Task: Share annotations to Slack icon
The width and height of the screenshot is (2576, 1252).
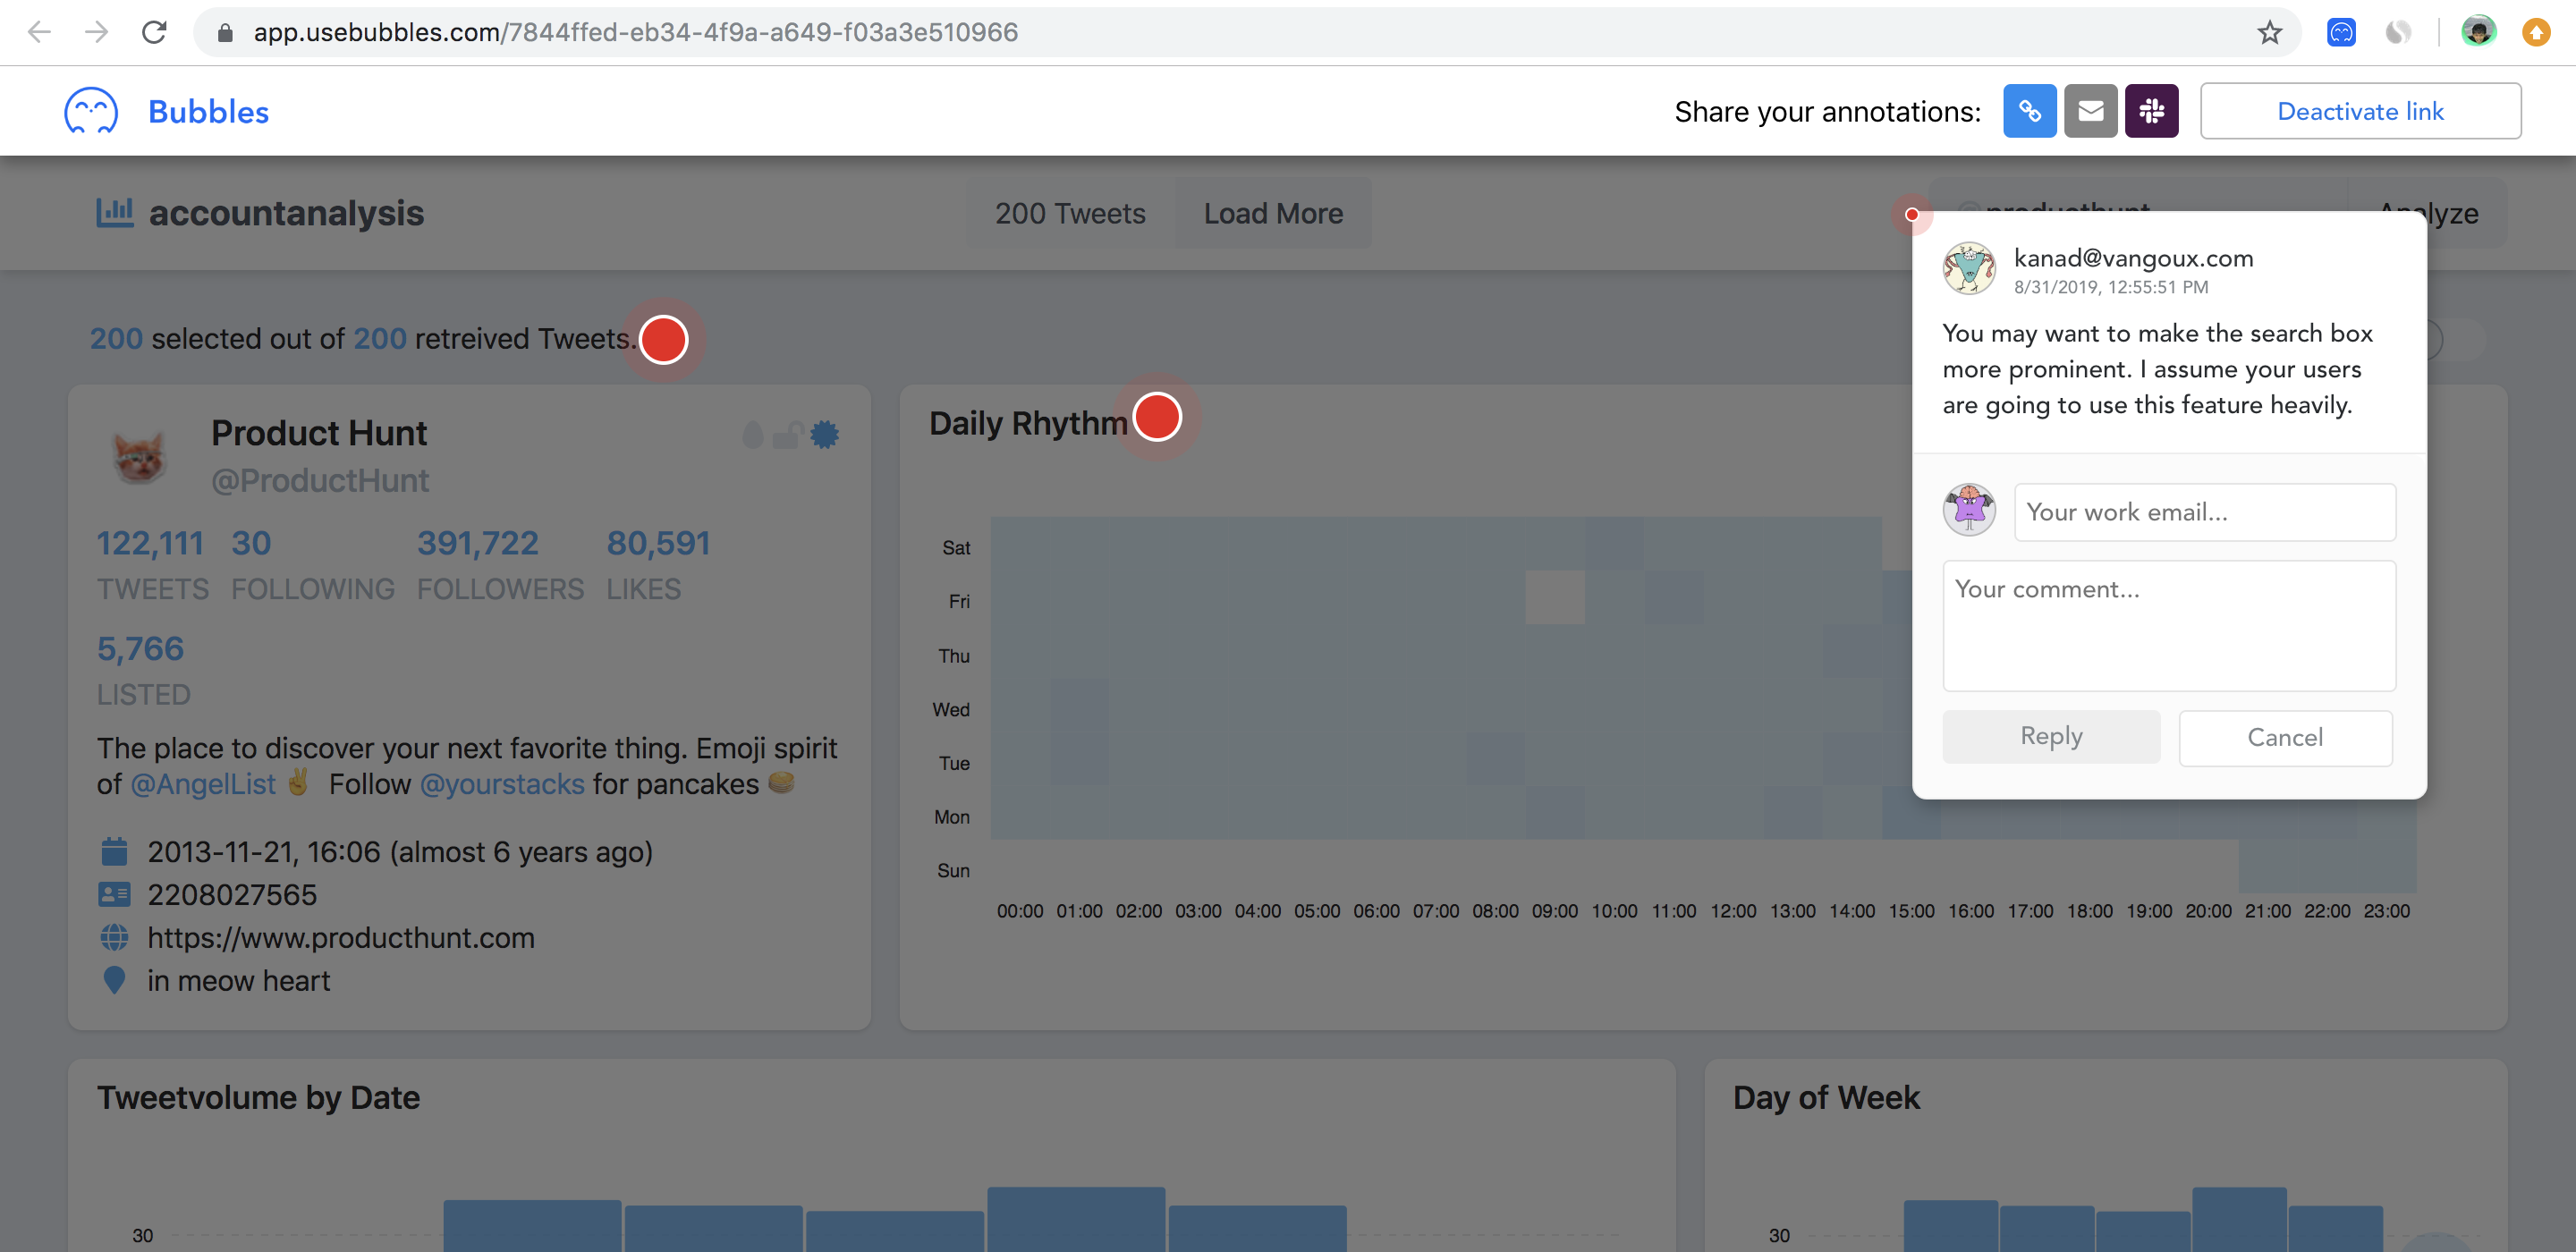Action: coord(2151,111)
